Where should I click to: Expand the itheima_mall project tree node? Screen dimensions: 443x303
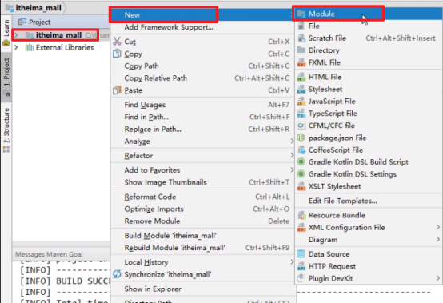[x=16, y=35]
